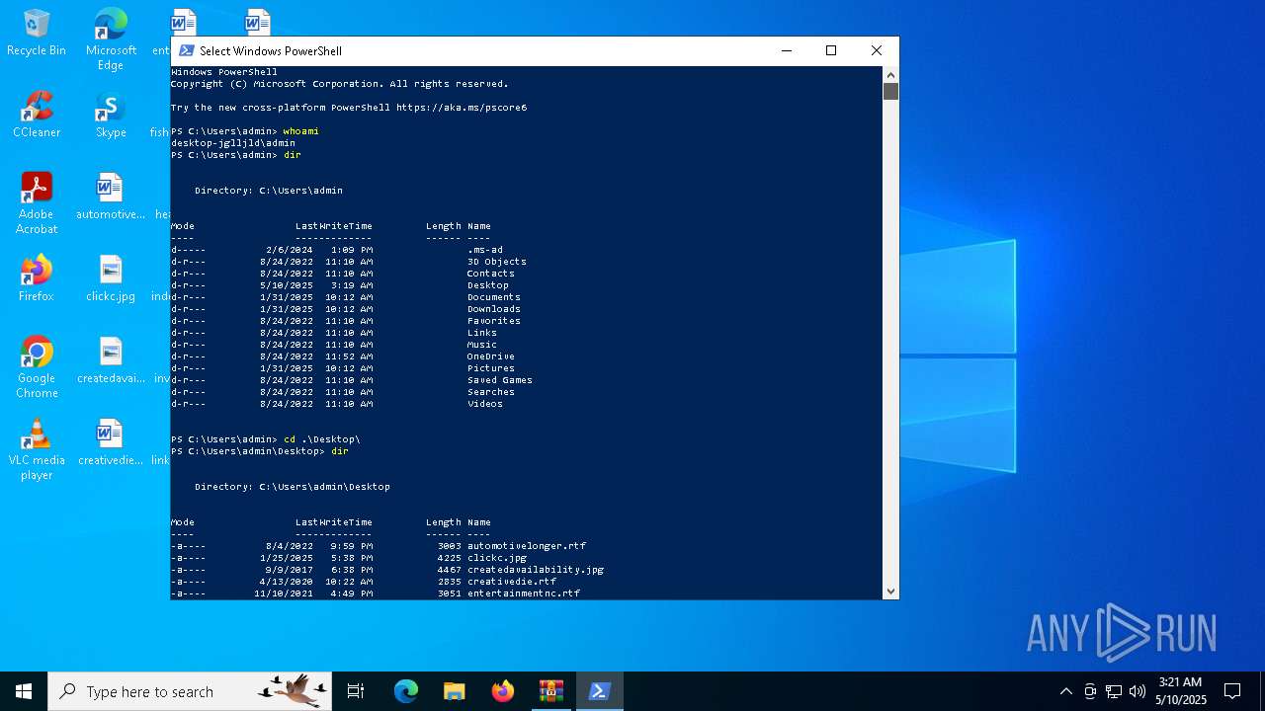Screen dimensions: 1265x711
Task: Open Firefox from the taskbar
Action: point(503,691)
